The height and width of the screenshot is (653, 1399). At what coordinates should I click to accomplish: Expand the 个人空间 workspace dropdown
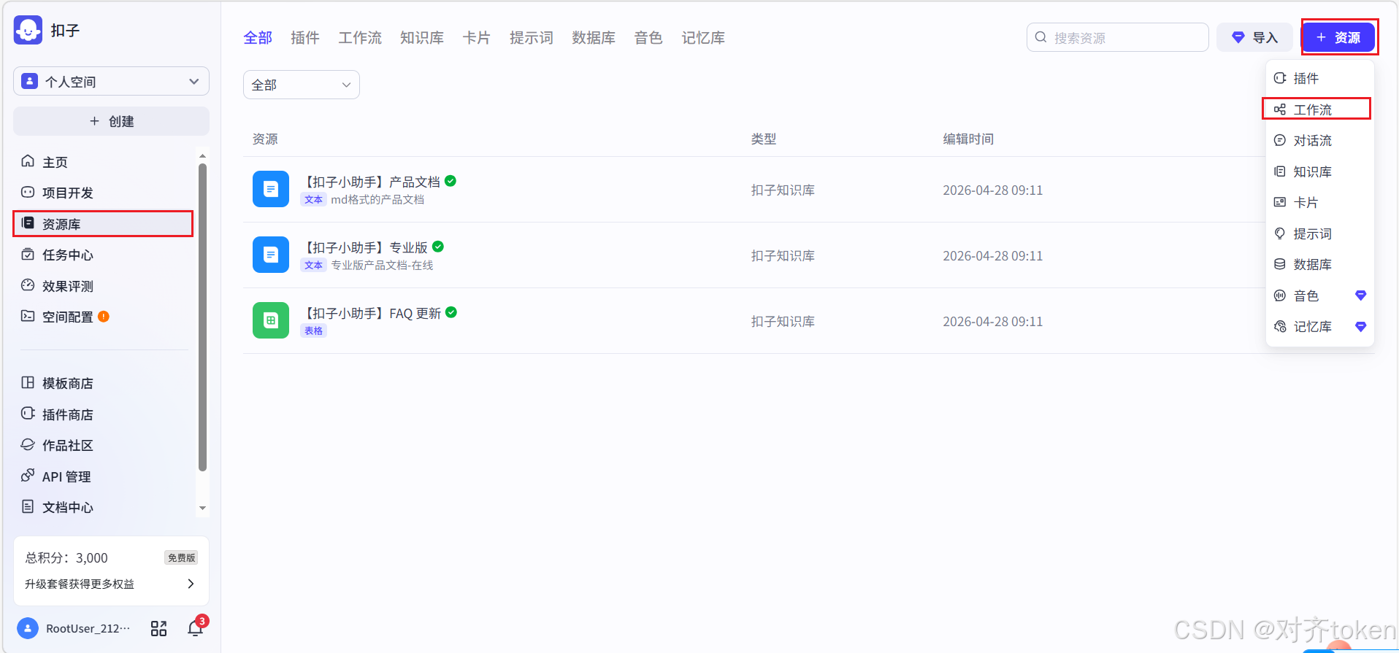[x=111, y=81]
